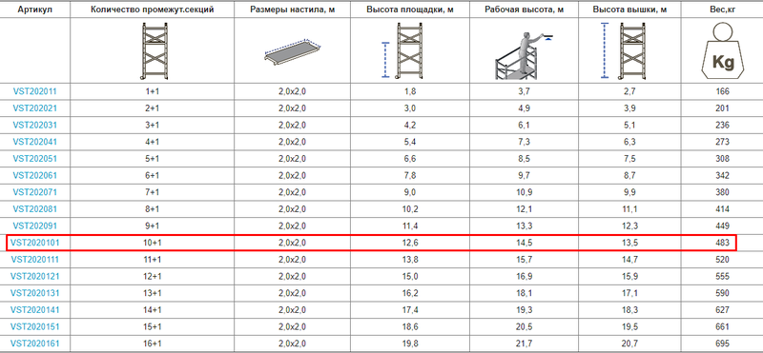Open article link VST2020141

point(35,310)
